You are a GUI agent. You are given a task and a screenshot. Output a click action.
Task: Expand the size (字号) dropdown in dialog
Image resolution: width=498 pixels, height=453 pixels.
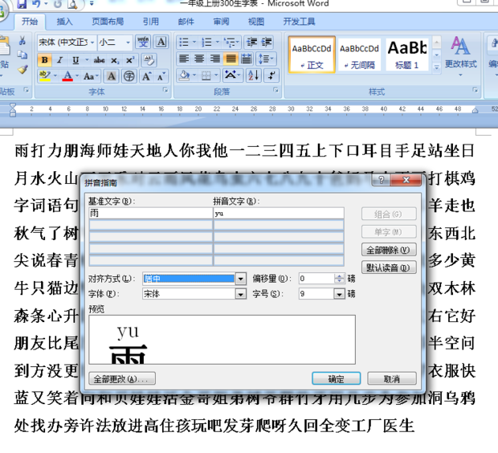pyautogui.click(x=339, y=294)
